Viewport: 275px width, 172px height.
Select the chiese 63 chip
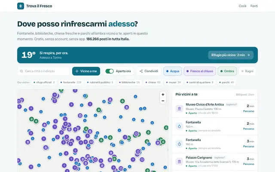[x=153, y=82]
